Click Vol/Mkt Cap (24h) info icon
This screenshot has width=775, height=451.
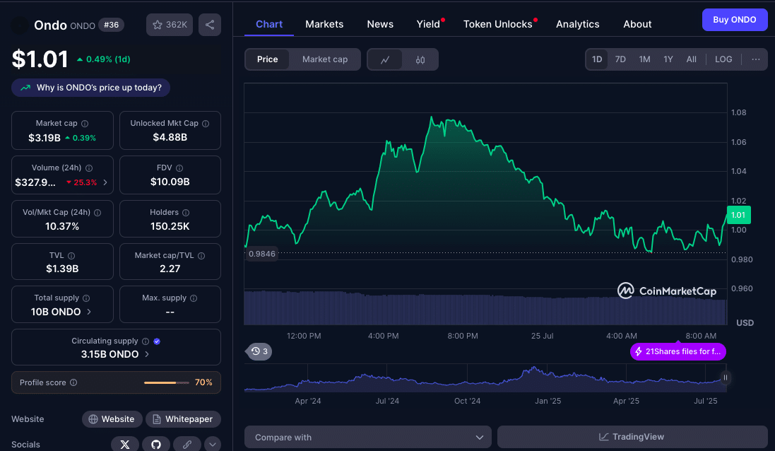tap(97, 213)
